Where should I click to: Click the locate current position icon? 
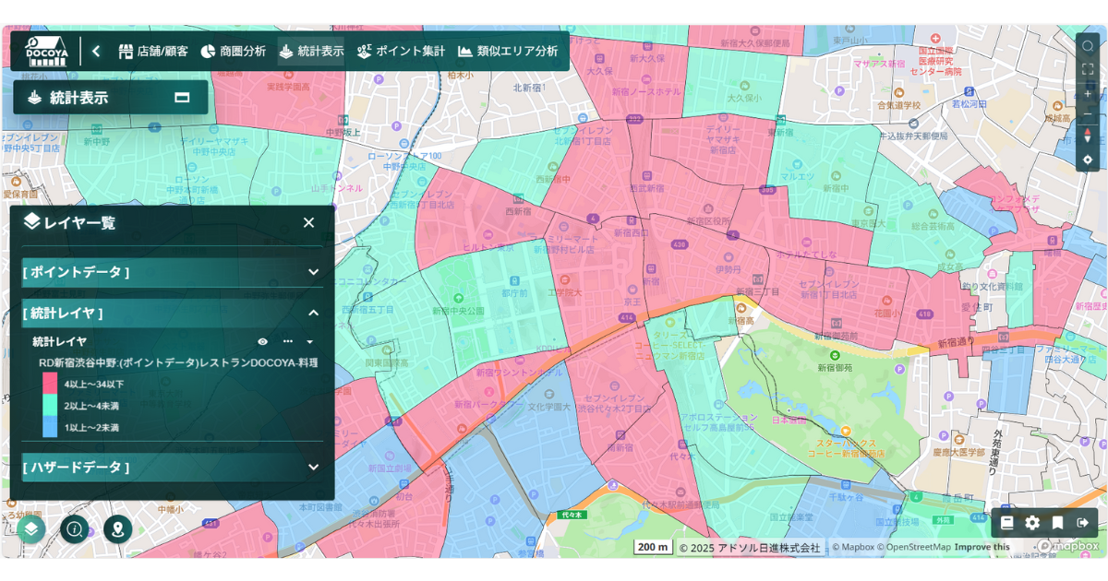point(1087,160)
